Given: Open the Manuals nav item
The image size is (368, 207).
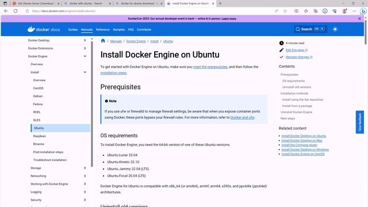Looking at the screenshot, I should pyautogui.click(x=87, y=29).
